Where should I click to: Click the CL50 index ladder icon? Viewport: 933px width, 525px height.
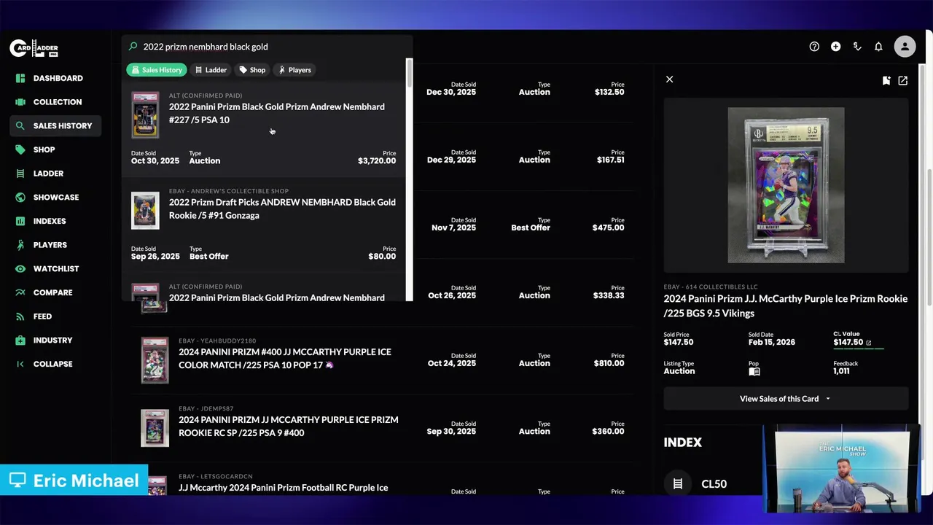678,483
